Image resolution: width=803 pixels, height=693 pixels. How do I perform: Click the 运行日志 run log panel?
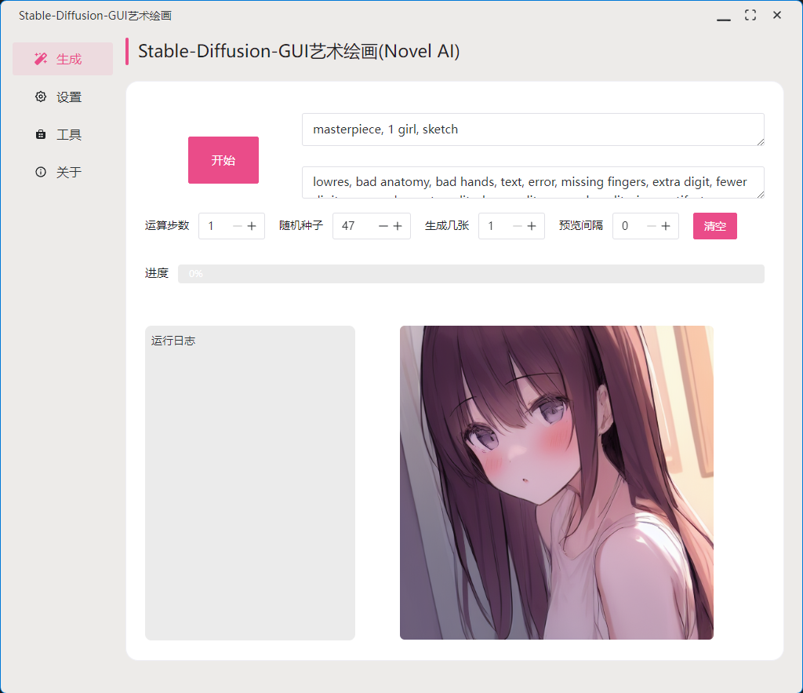point(250,483)
